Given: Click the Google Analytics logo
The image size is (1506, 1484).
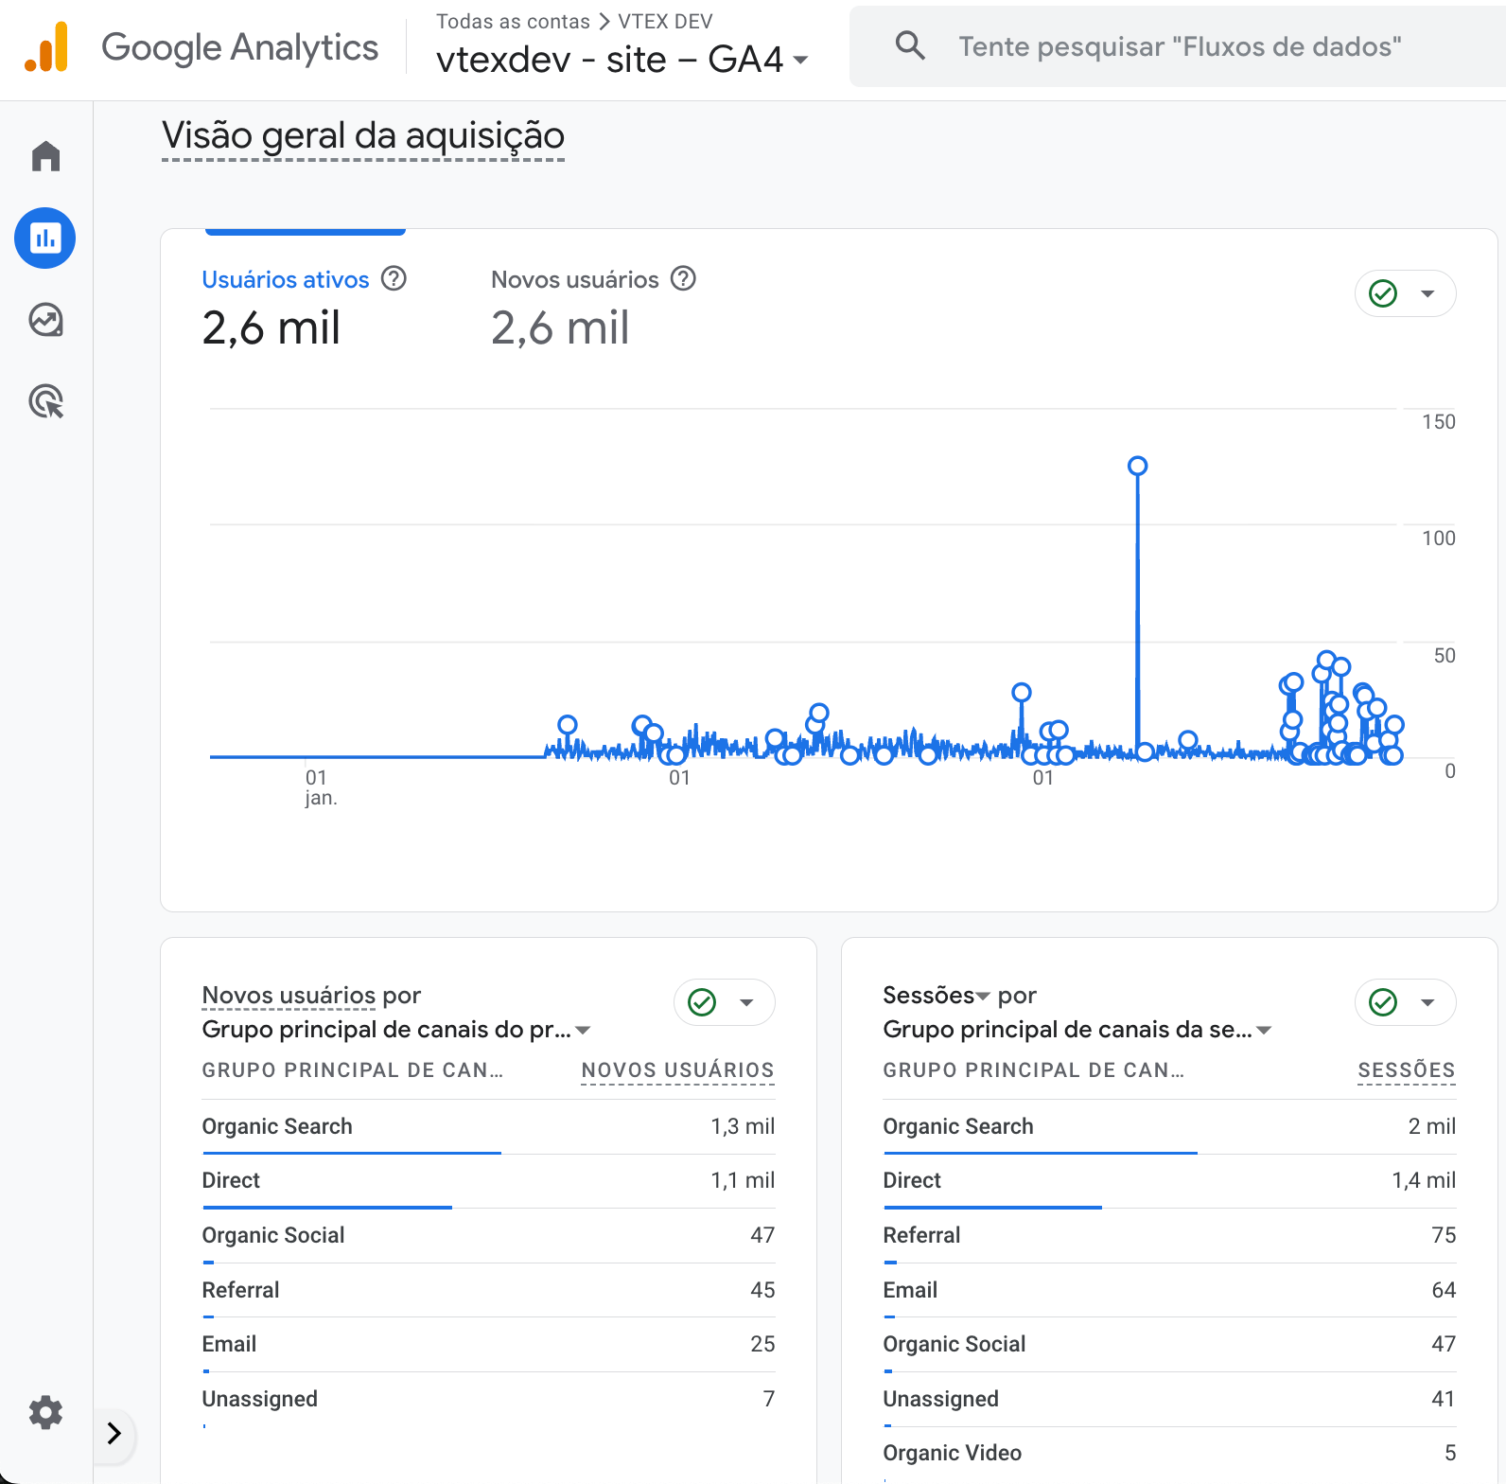Looking at the screenshot, I should (46, 47).
